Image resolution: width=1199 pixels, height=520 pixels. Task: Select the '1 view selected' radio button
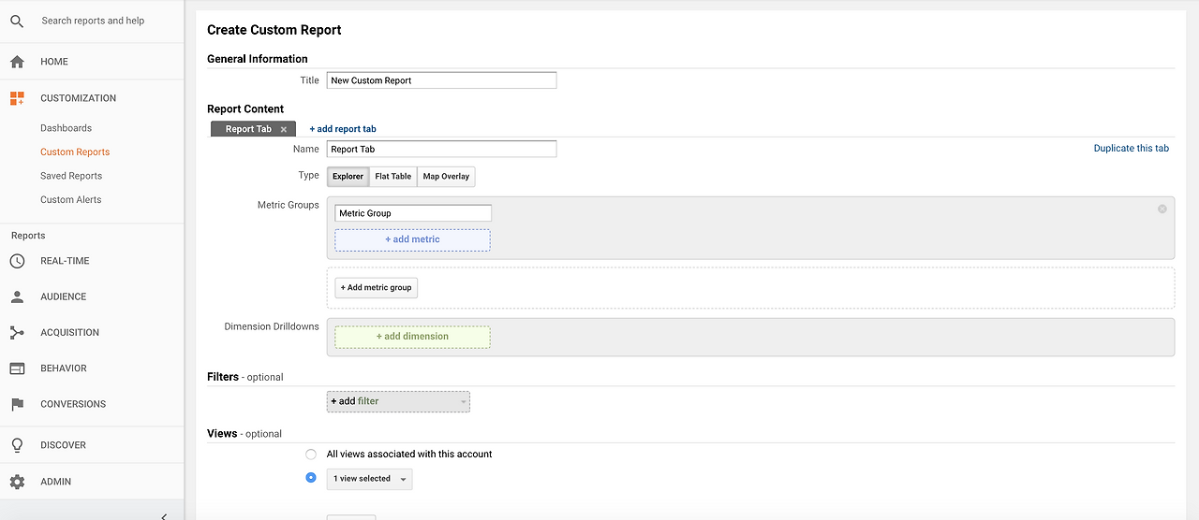(x=311, y=478)
